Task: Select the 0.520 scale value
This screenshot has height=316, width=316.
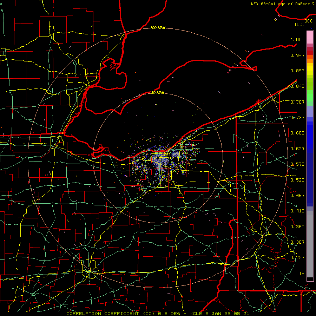Action: point(297,180)
